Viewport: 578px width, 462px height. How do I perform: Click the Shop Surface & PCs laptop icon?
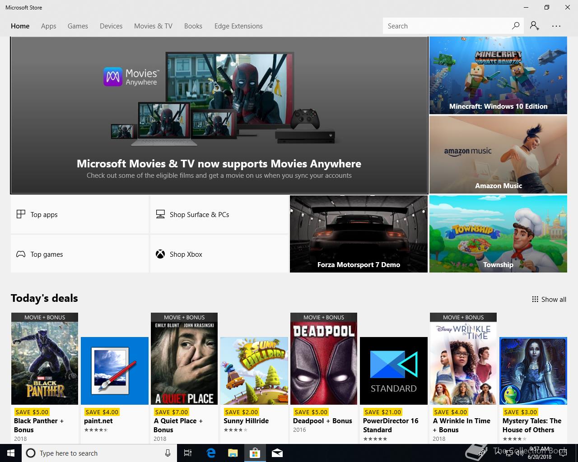160,214
